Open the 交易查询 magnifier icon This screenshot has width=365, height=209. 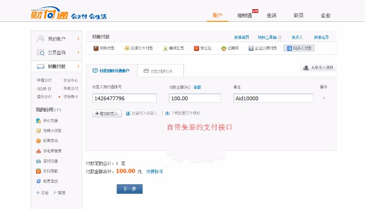[x=40, y=52]
